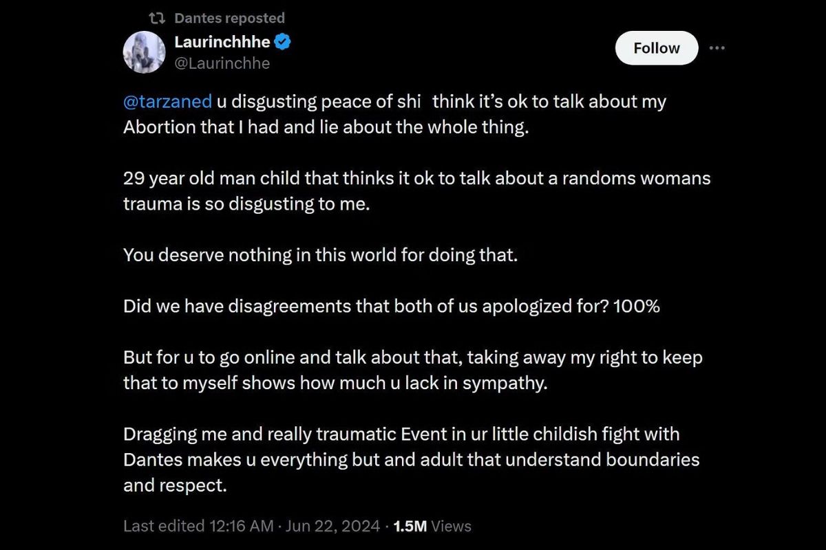
Task: Open the 1.5M Views analytics
Action: coord(432,526)
